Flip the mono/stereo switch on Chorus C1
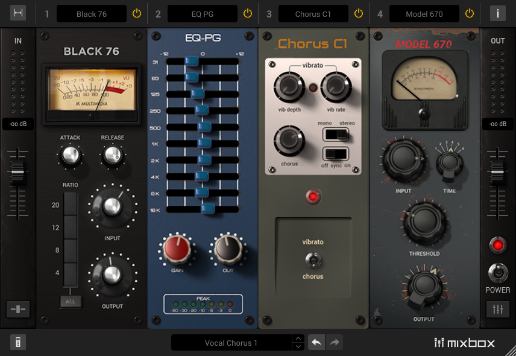 (336, 135)
